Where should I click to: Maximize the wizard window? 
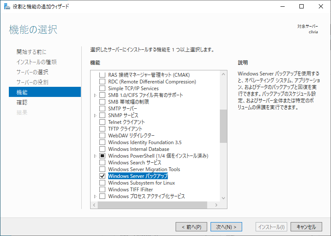pyautogui.click(x=302, y=7)
